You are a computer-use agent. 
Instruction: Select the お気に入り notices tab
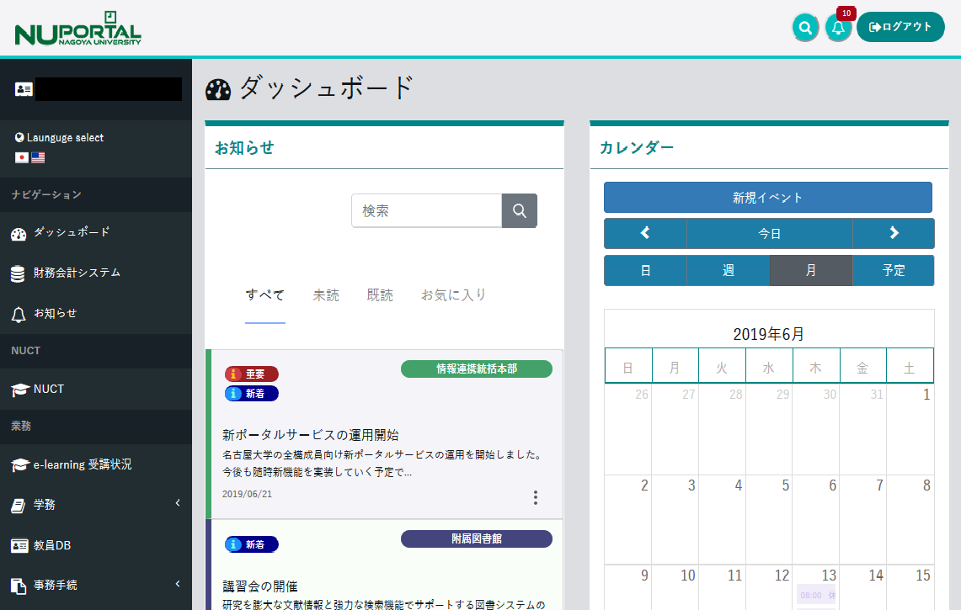point(454,295)
